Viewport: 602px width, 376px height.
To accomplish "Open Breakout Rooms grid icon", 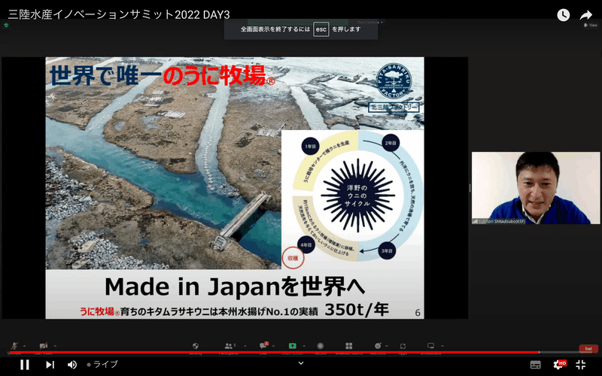I will click(349, 346).
